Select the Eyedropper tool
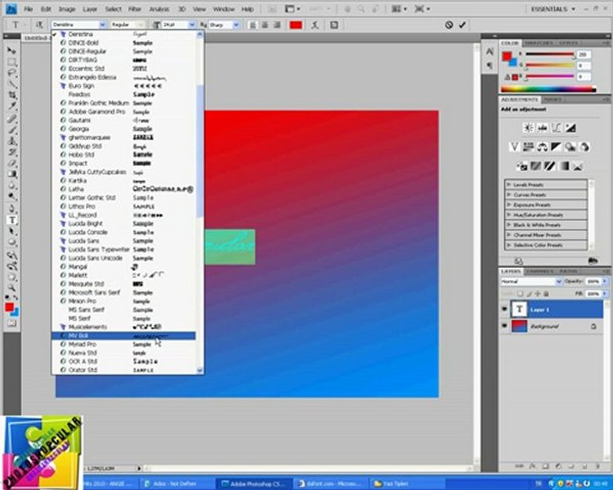Viewport: 613px width, 490px height. click(12, 106)
